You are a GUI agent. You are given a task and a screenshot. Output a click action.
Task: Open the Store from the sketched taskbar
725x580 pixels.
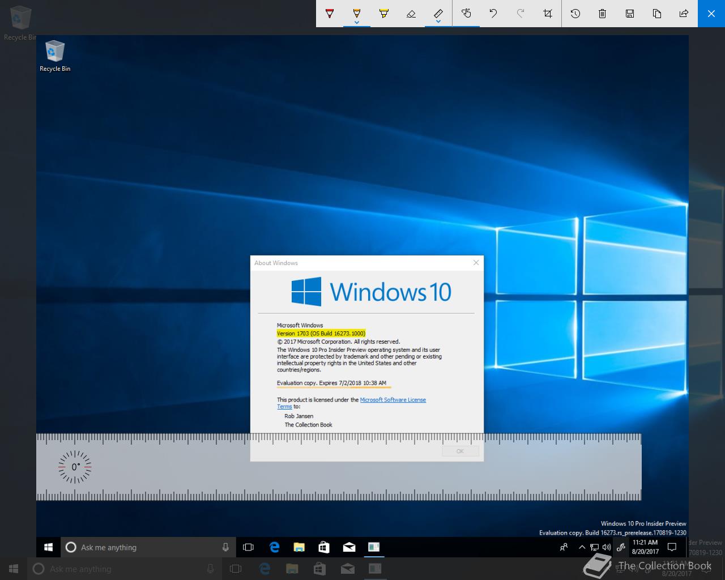tap(323, 547)
